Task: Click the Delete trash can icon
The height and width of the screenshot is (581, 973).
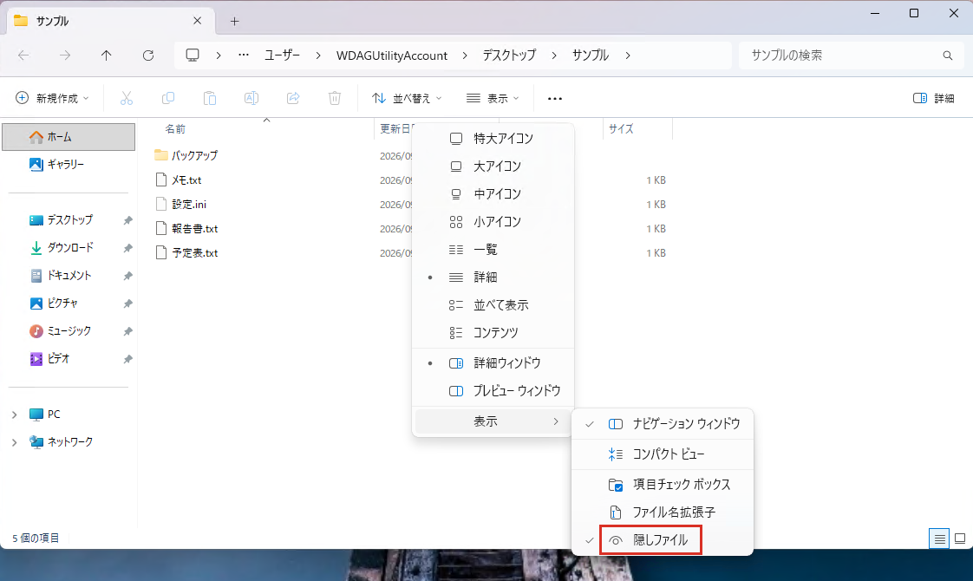Action: [x=335, y=98]
